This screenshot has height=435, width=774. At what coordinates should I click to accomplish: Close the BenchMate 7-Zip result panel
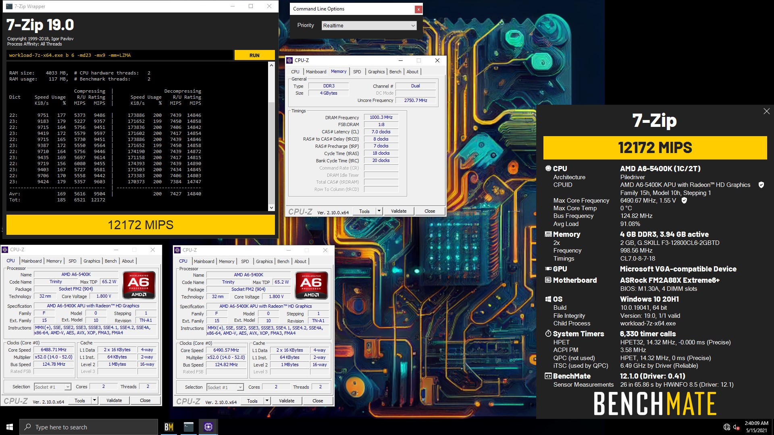[766, 111]
